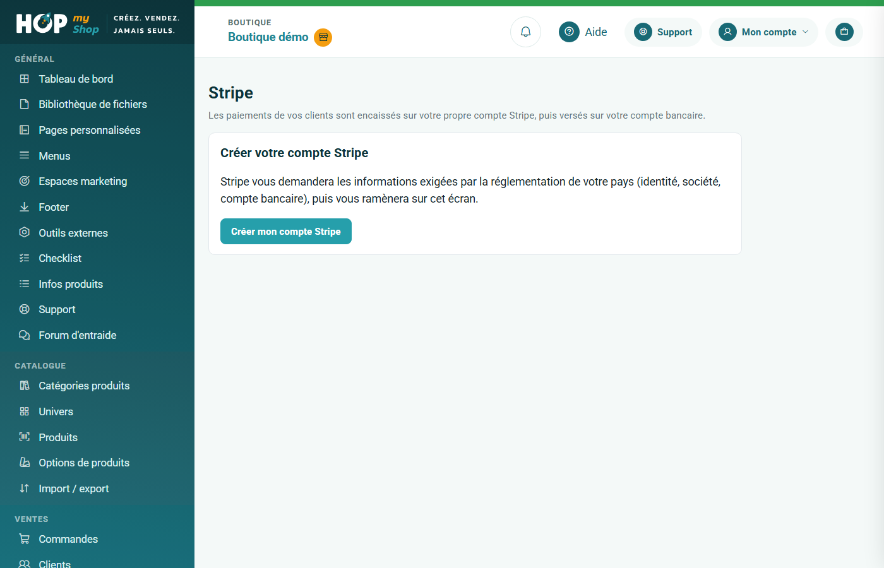Click the Boutique démo shop name

268,37
